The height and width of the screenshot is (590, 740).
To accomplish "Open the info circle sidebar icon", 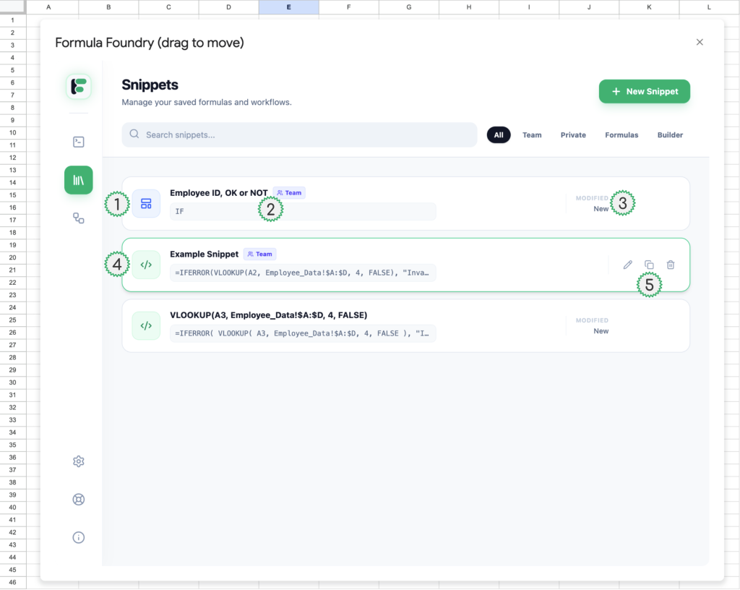I will (x=78, y=537).
